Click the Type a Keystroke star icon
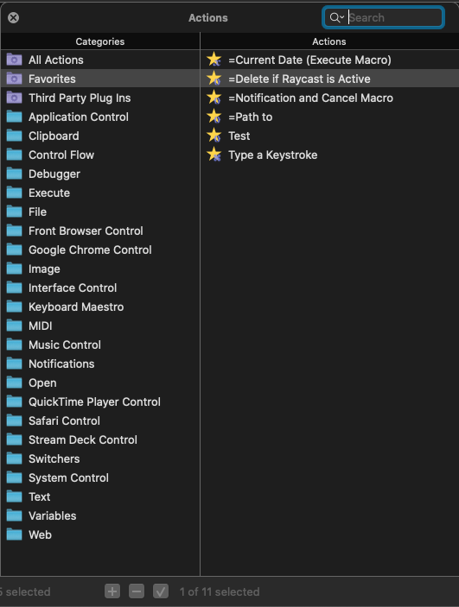 [x=214, y=155]
